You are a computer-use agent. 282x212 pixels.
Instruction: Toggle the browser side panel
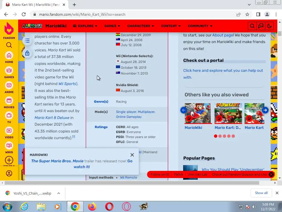pos(258,14)
